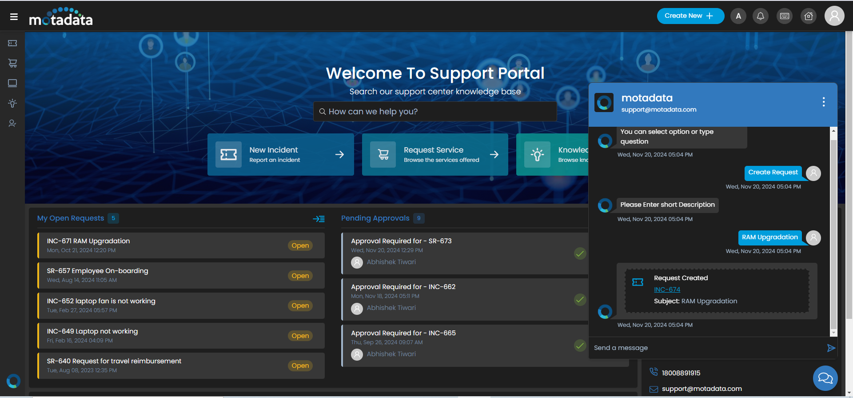The height and width of the screenshot is (398, 853).
Task: Expand My Open Requests view-all icon
Action: [319, 219]
